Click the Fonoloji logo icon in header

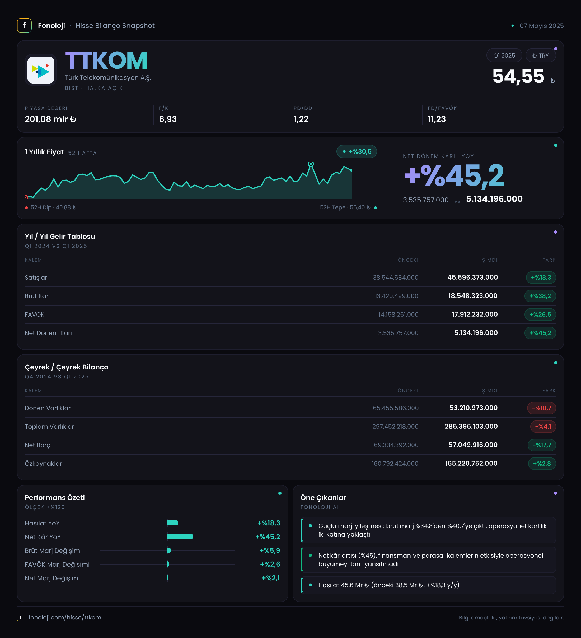pos(24,25)
